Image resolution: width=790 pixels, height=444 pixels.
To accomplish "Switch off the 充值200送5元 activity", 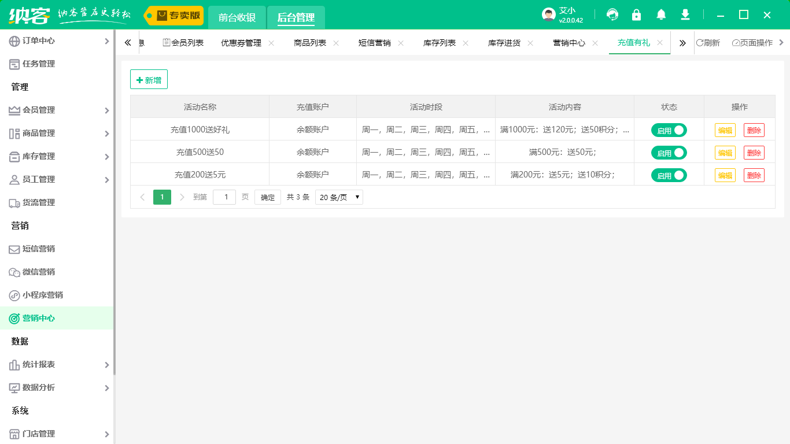I will coord(669,175).
